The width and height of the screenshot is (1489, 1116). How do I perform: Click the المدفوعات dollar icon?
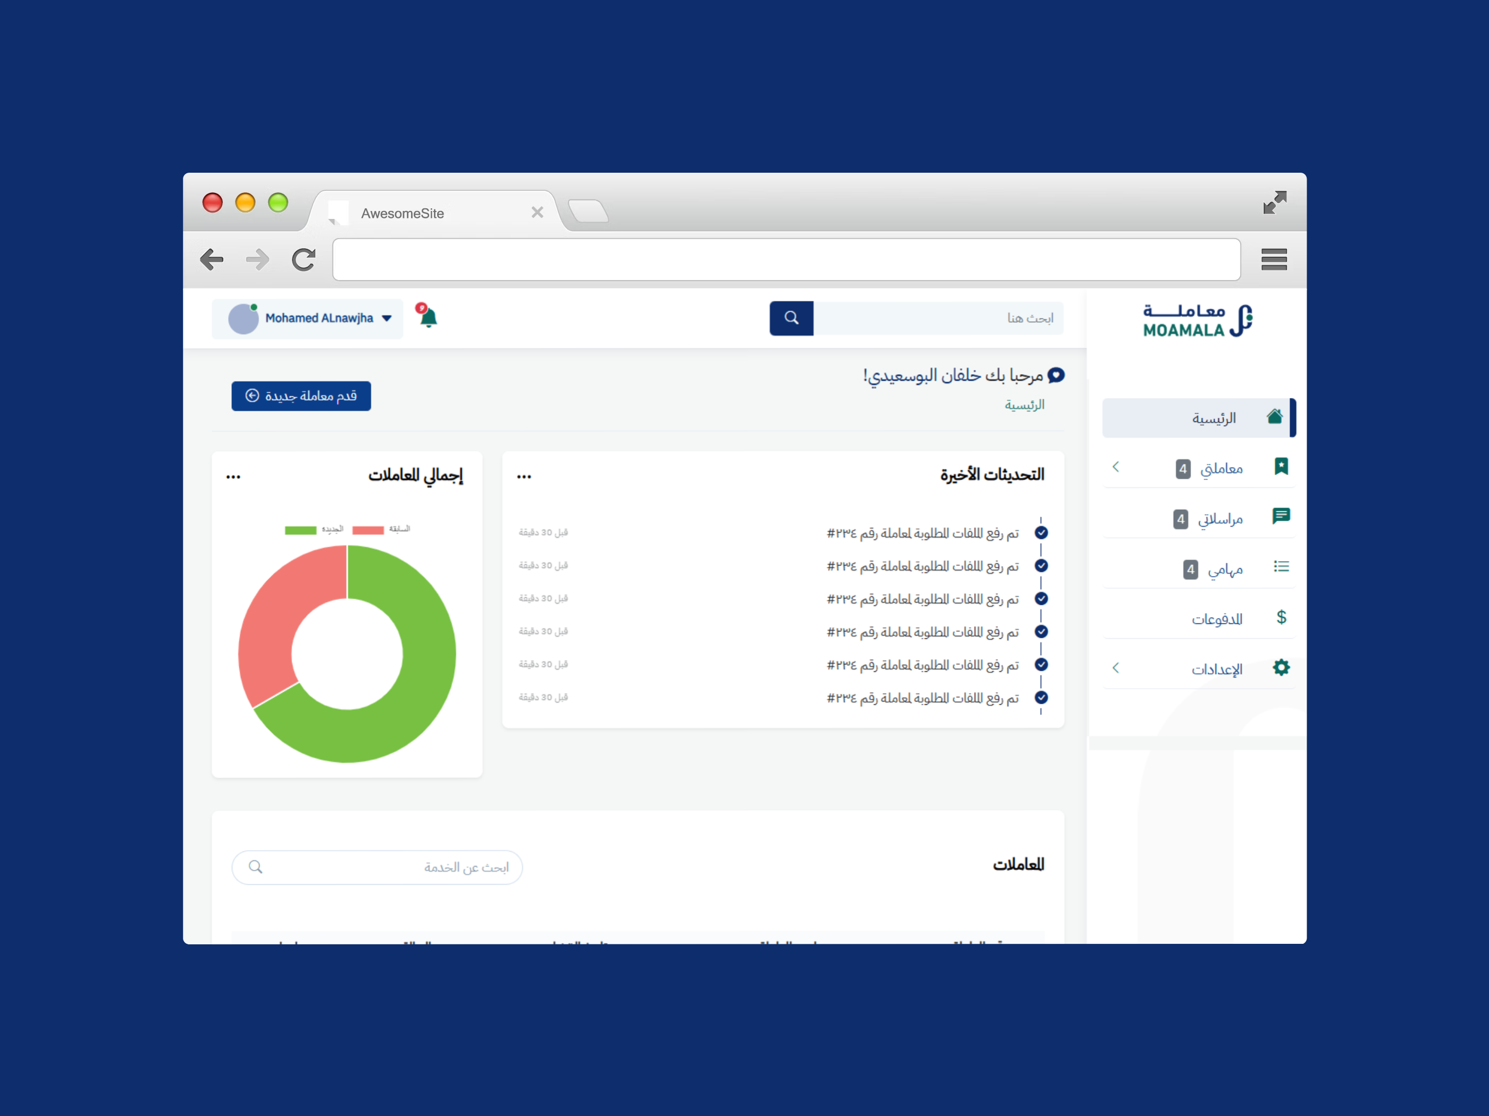coord(1281,618)
